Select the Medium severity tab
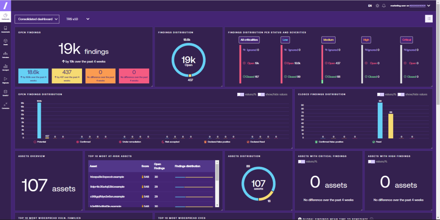440x220 pixels. tap(328, 40)
